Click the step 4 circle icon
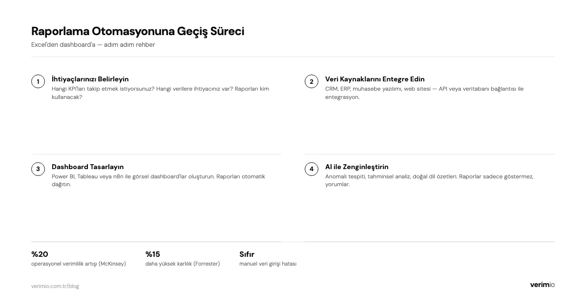 click(312, 169)
